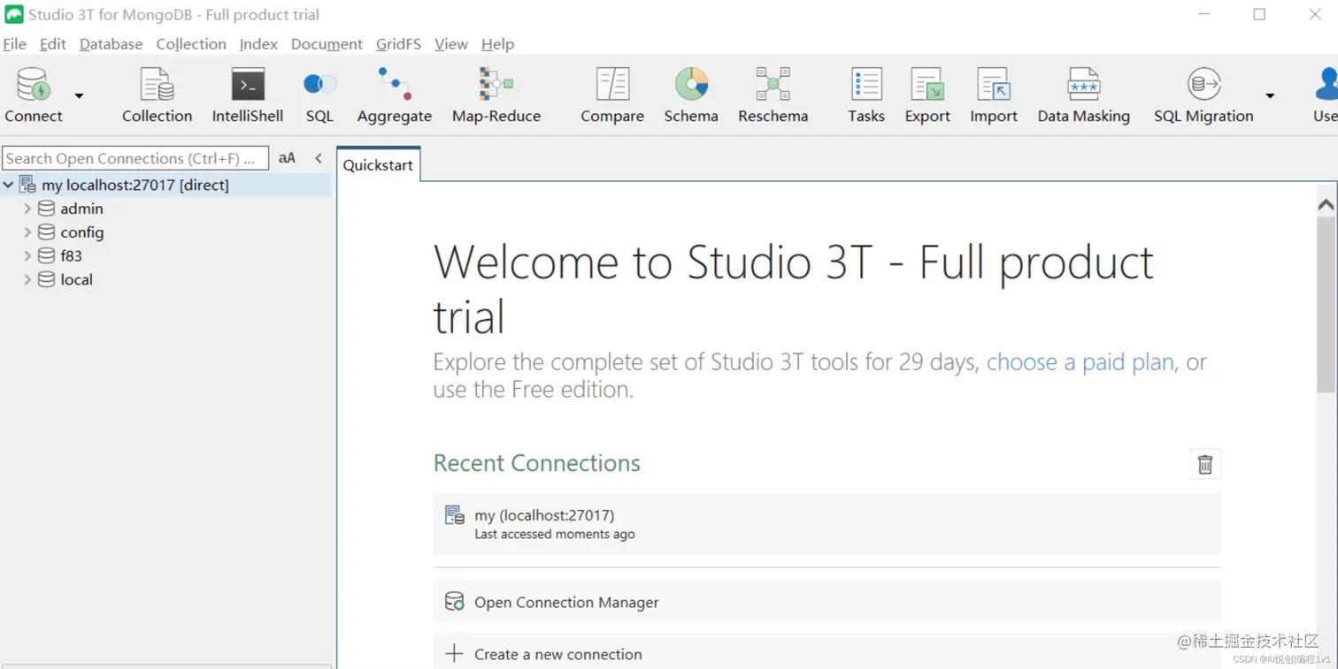
Task: Open the SQL query tool
Action: click(319, 95)
